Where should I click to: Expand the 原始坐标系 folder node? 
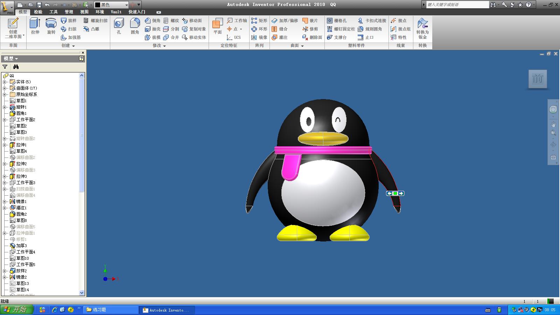(x=5, y=94)
